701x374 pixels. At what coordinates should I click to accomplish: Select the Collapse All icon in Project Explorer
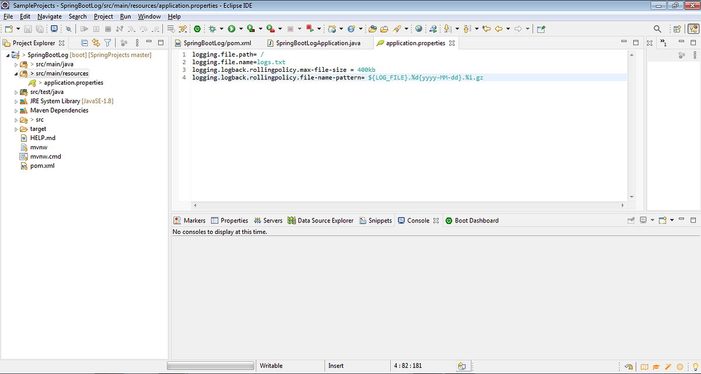click(85, 43)
